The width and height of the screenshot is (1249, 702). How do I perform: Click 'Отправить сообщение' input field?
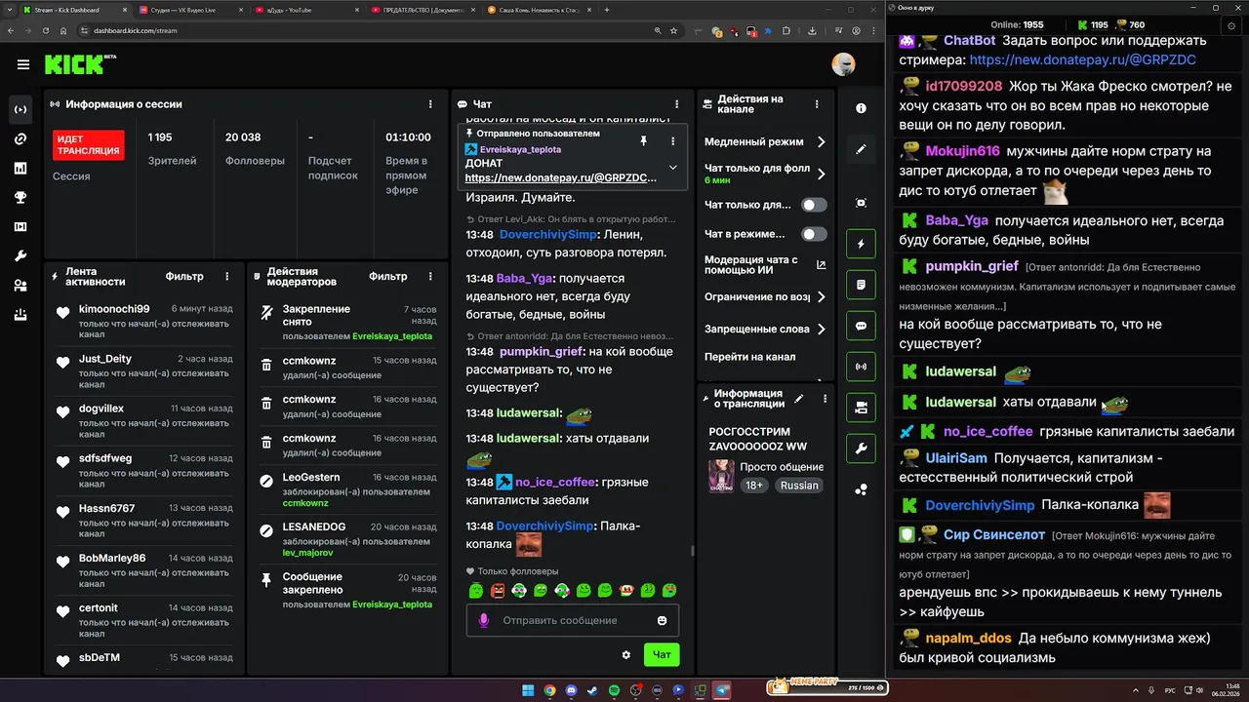[x=572, y=620]
